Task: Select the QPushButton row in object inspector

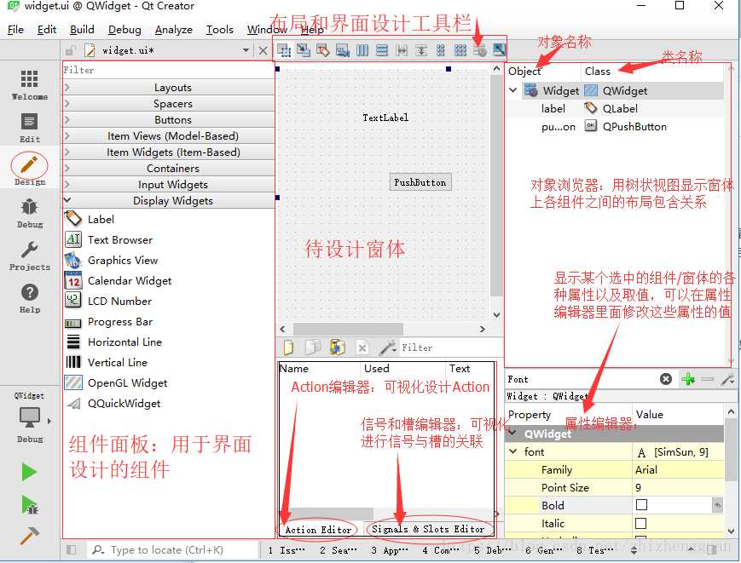Action: click(x=614, y=126)
